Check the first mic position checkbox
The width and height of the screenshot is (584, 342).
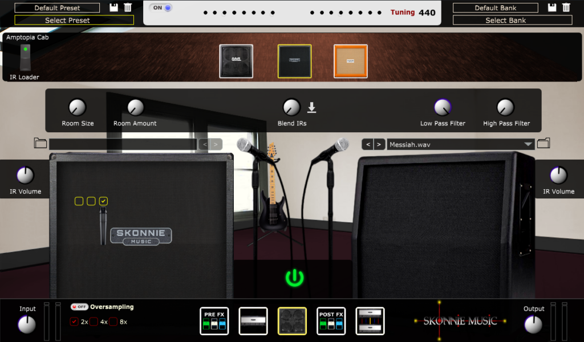79,201
